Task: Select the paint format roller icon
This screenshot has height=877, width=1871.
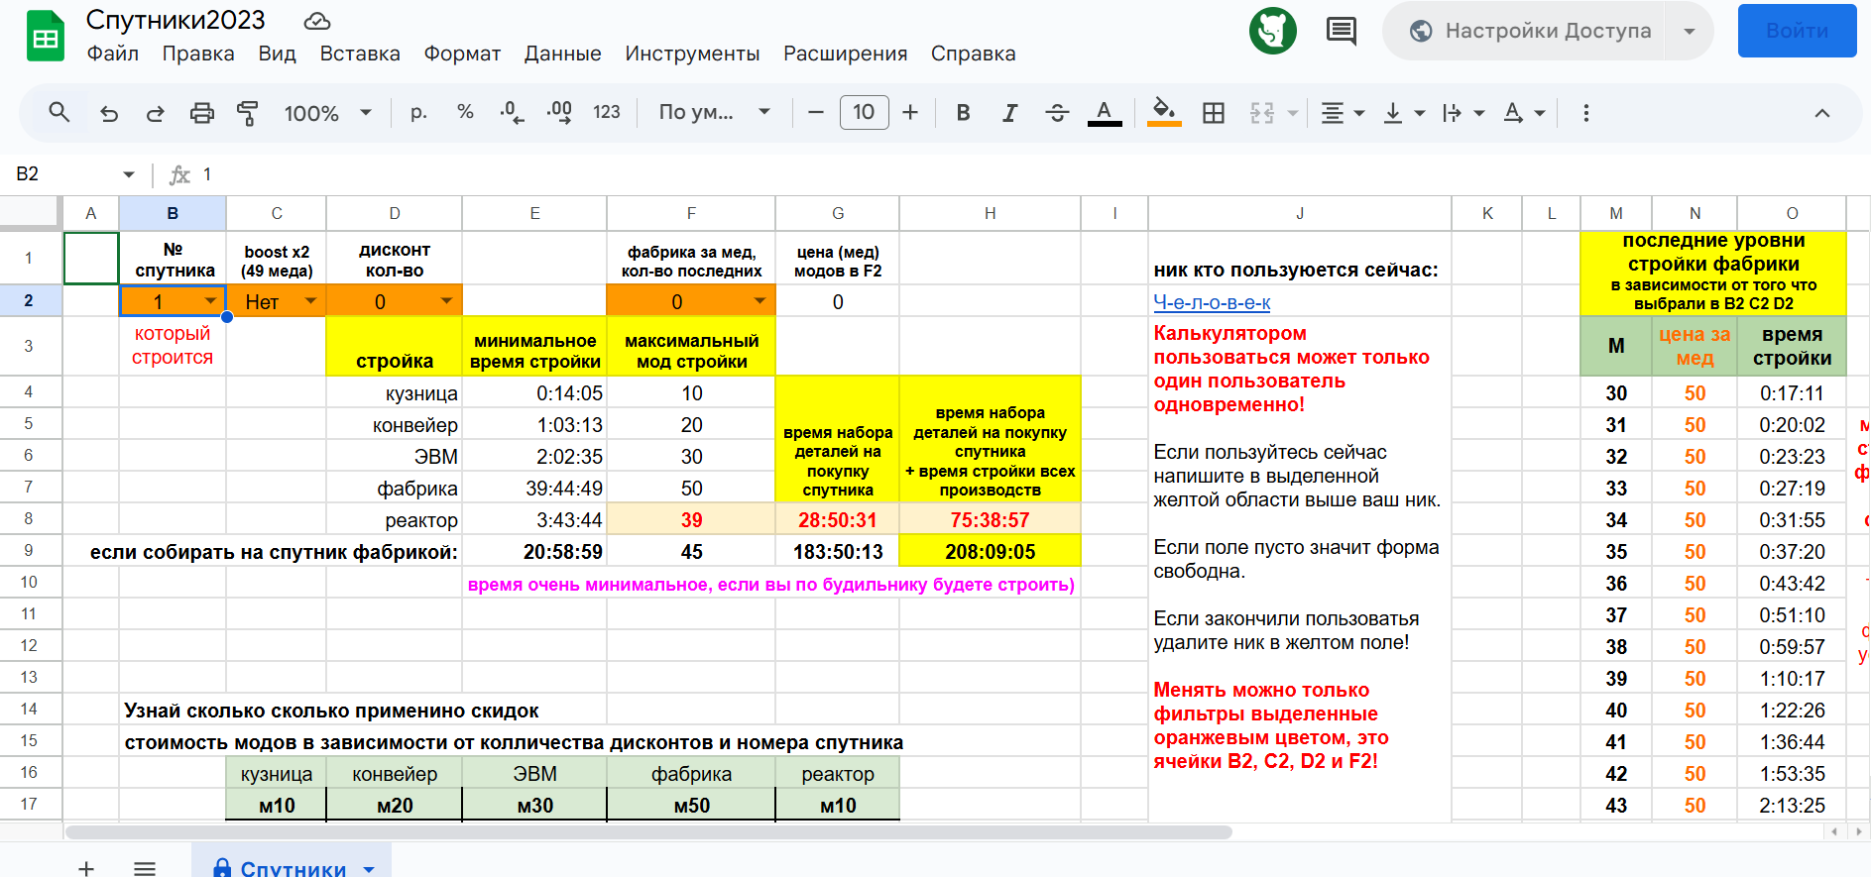Action: pos(248,113)
